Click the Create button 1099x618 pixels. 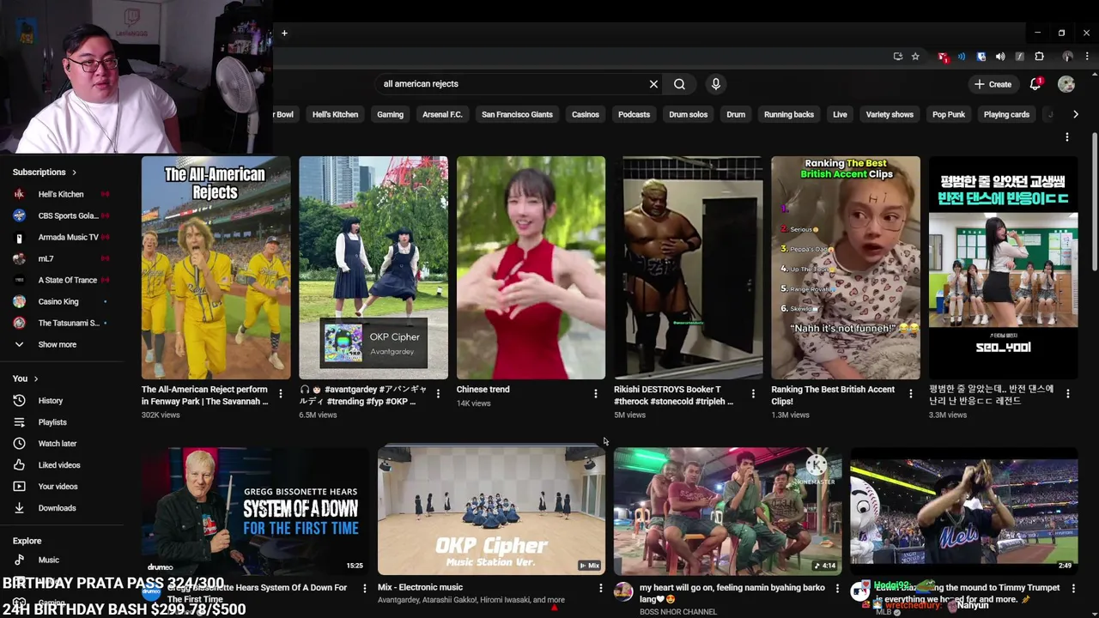(x=993, y=84)
